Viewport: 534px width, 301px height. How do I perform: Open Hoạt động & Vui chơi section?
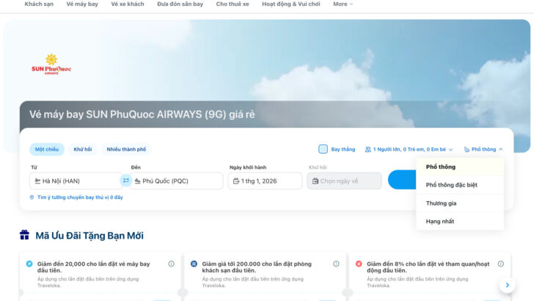click(x=290, y=4)
